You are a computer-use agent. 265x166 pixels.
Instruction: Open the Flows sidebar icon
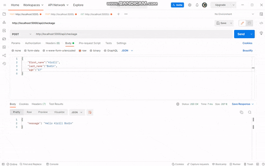pyautogui.click(x=4, y=55)
